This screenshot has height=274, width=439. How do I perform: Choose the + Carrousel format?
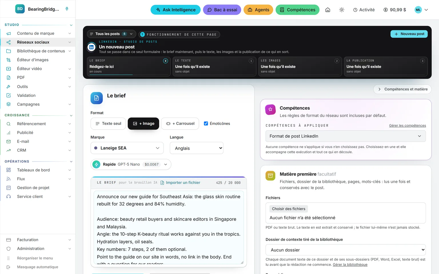180,124
